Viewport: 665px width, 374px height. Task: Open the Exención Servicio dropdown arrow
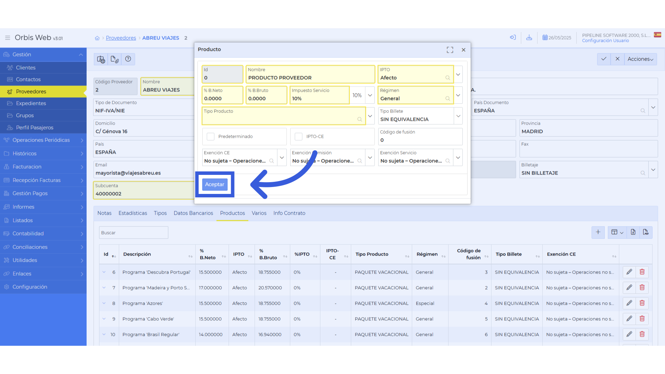click(458, 158)
